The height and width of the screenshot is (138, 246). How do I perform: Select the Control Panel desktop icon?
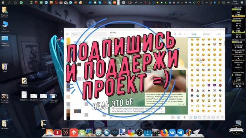[5, 41]
